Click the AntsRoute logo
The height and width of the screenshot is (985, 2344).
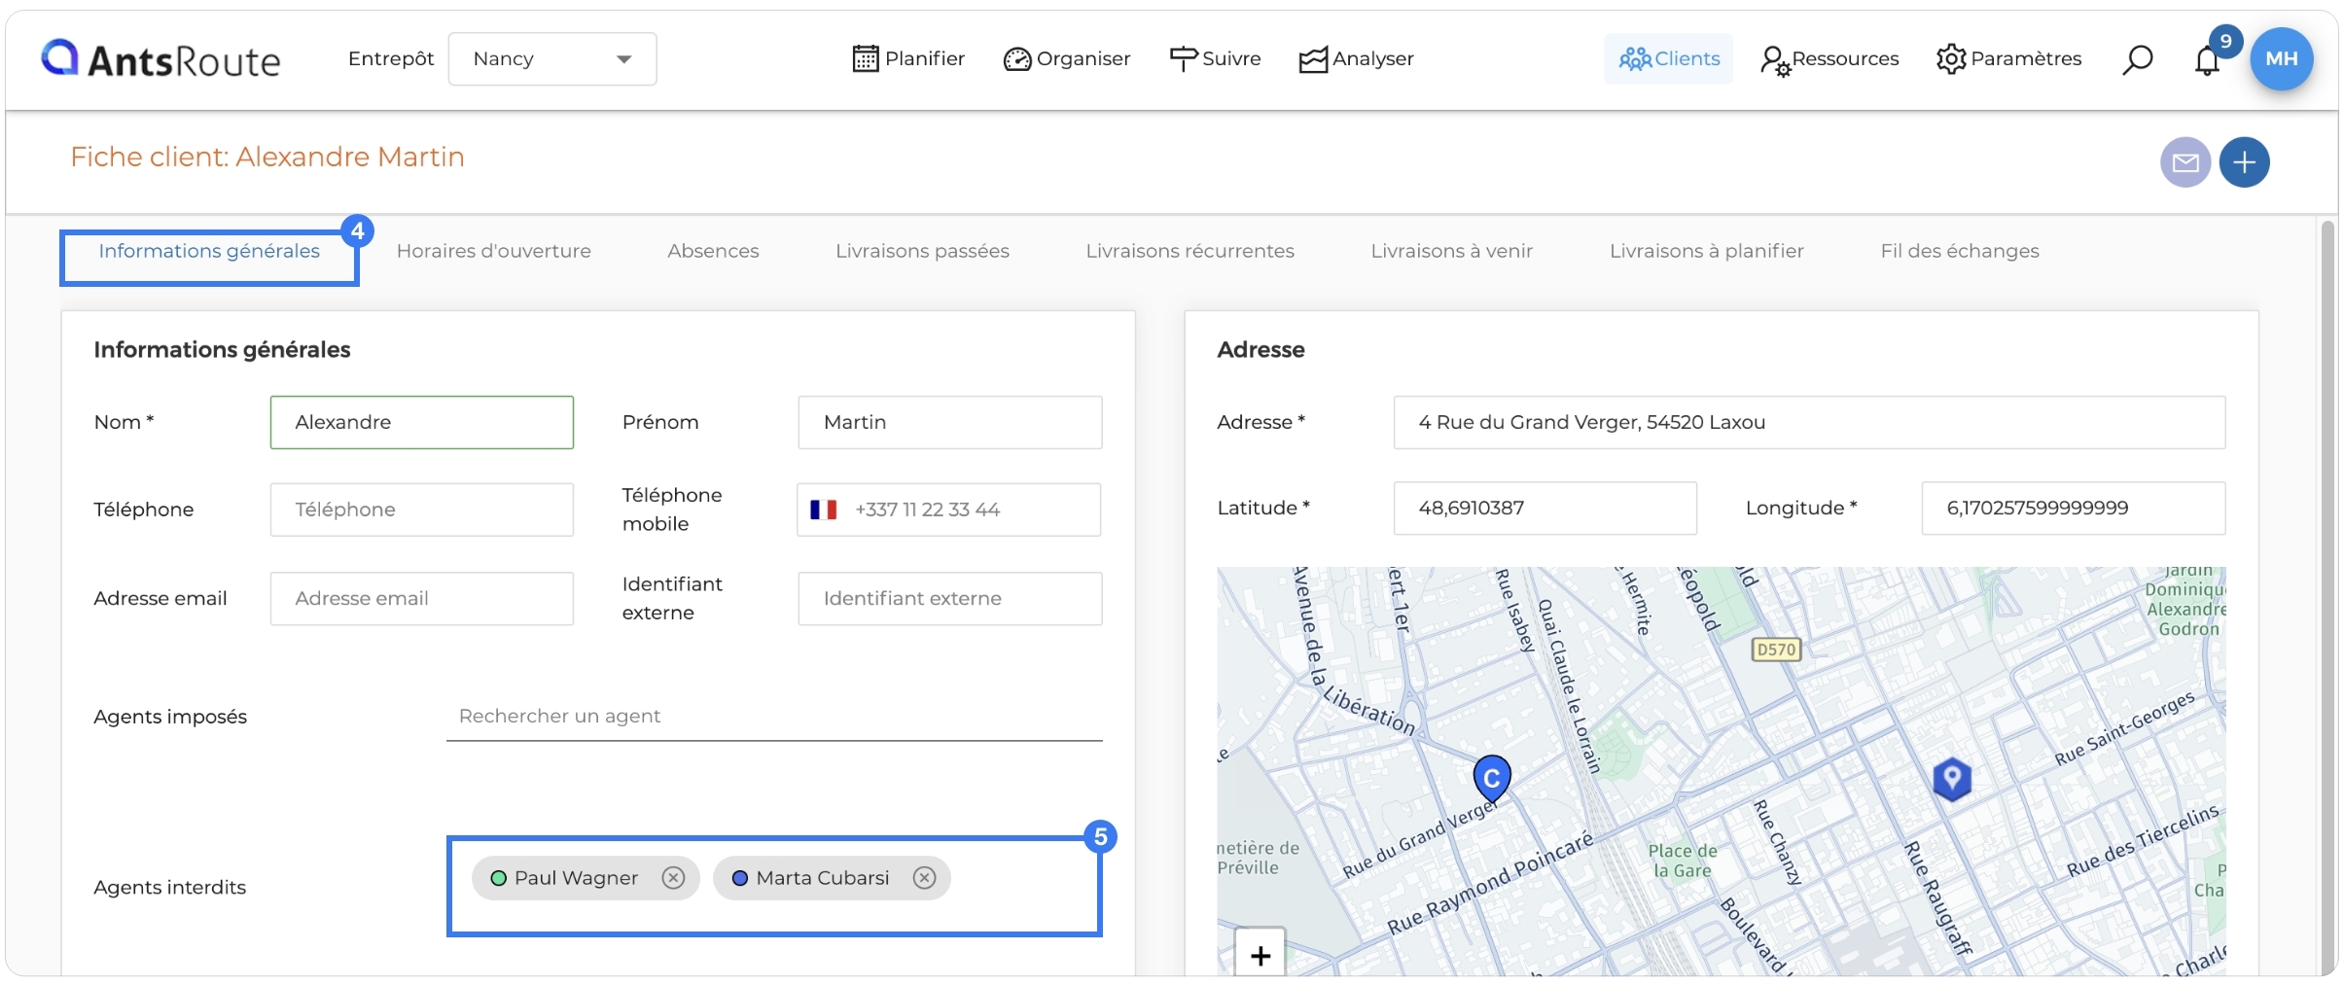pyautogui.click(x=160, y=58)
